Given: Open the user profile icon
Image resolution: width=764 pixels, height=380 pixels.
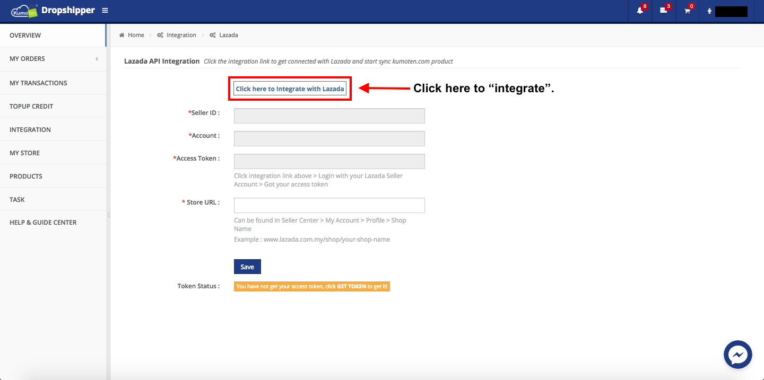Looking at the screenshot, I should (709, 11).
